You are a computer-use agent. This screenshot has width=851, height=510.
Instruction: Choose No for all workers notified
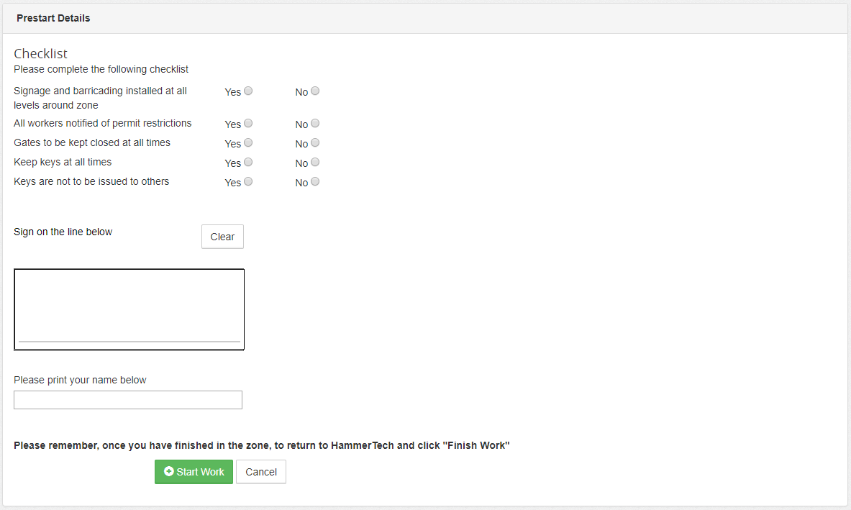point(315,124)
